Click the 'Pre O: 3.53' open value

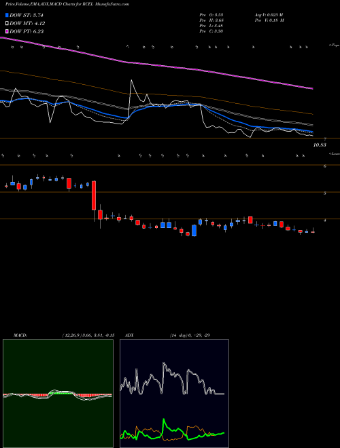click(211, 15)
